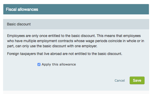The width and height of the screenshot is (153, 94).
Task: Click the line ending 'with one employer.'
Action: pyautogui.click(x=52, y=46)
